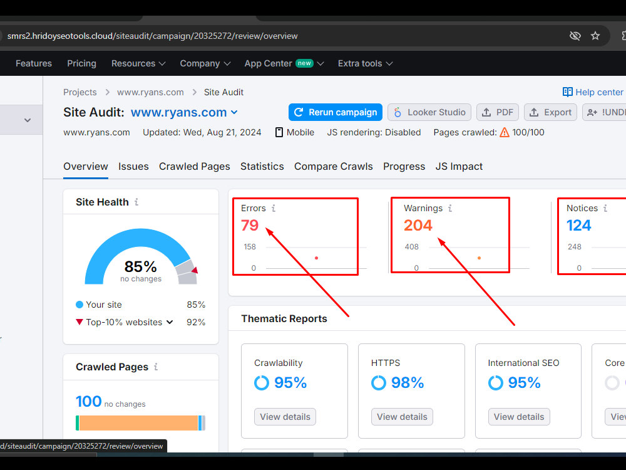
Task: Click the red data point in Errors chart
Action: 316,258
